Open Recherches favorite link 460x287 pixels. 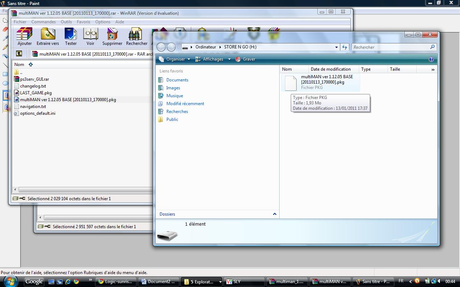pos(177,112)
